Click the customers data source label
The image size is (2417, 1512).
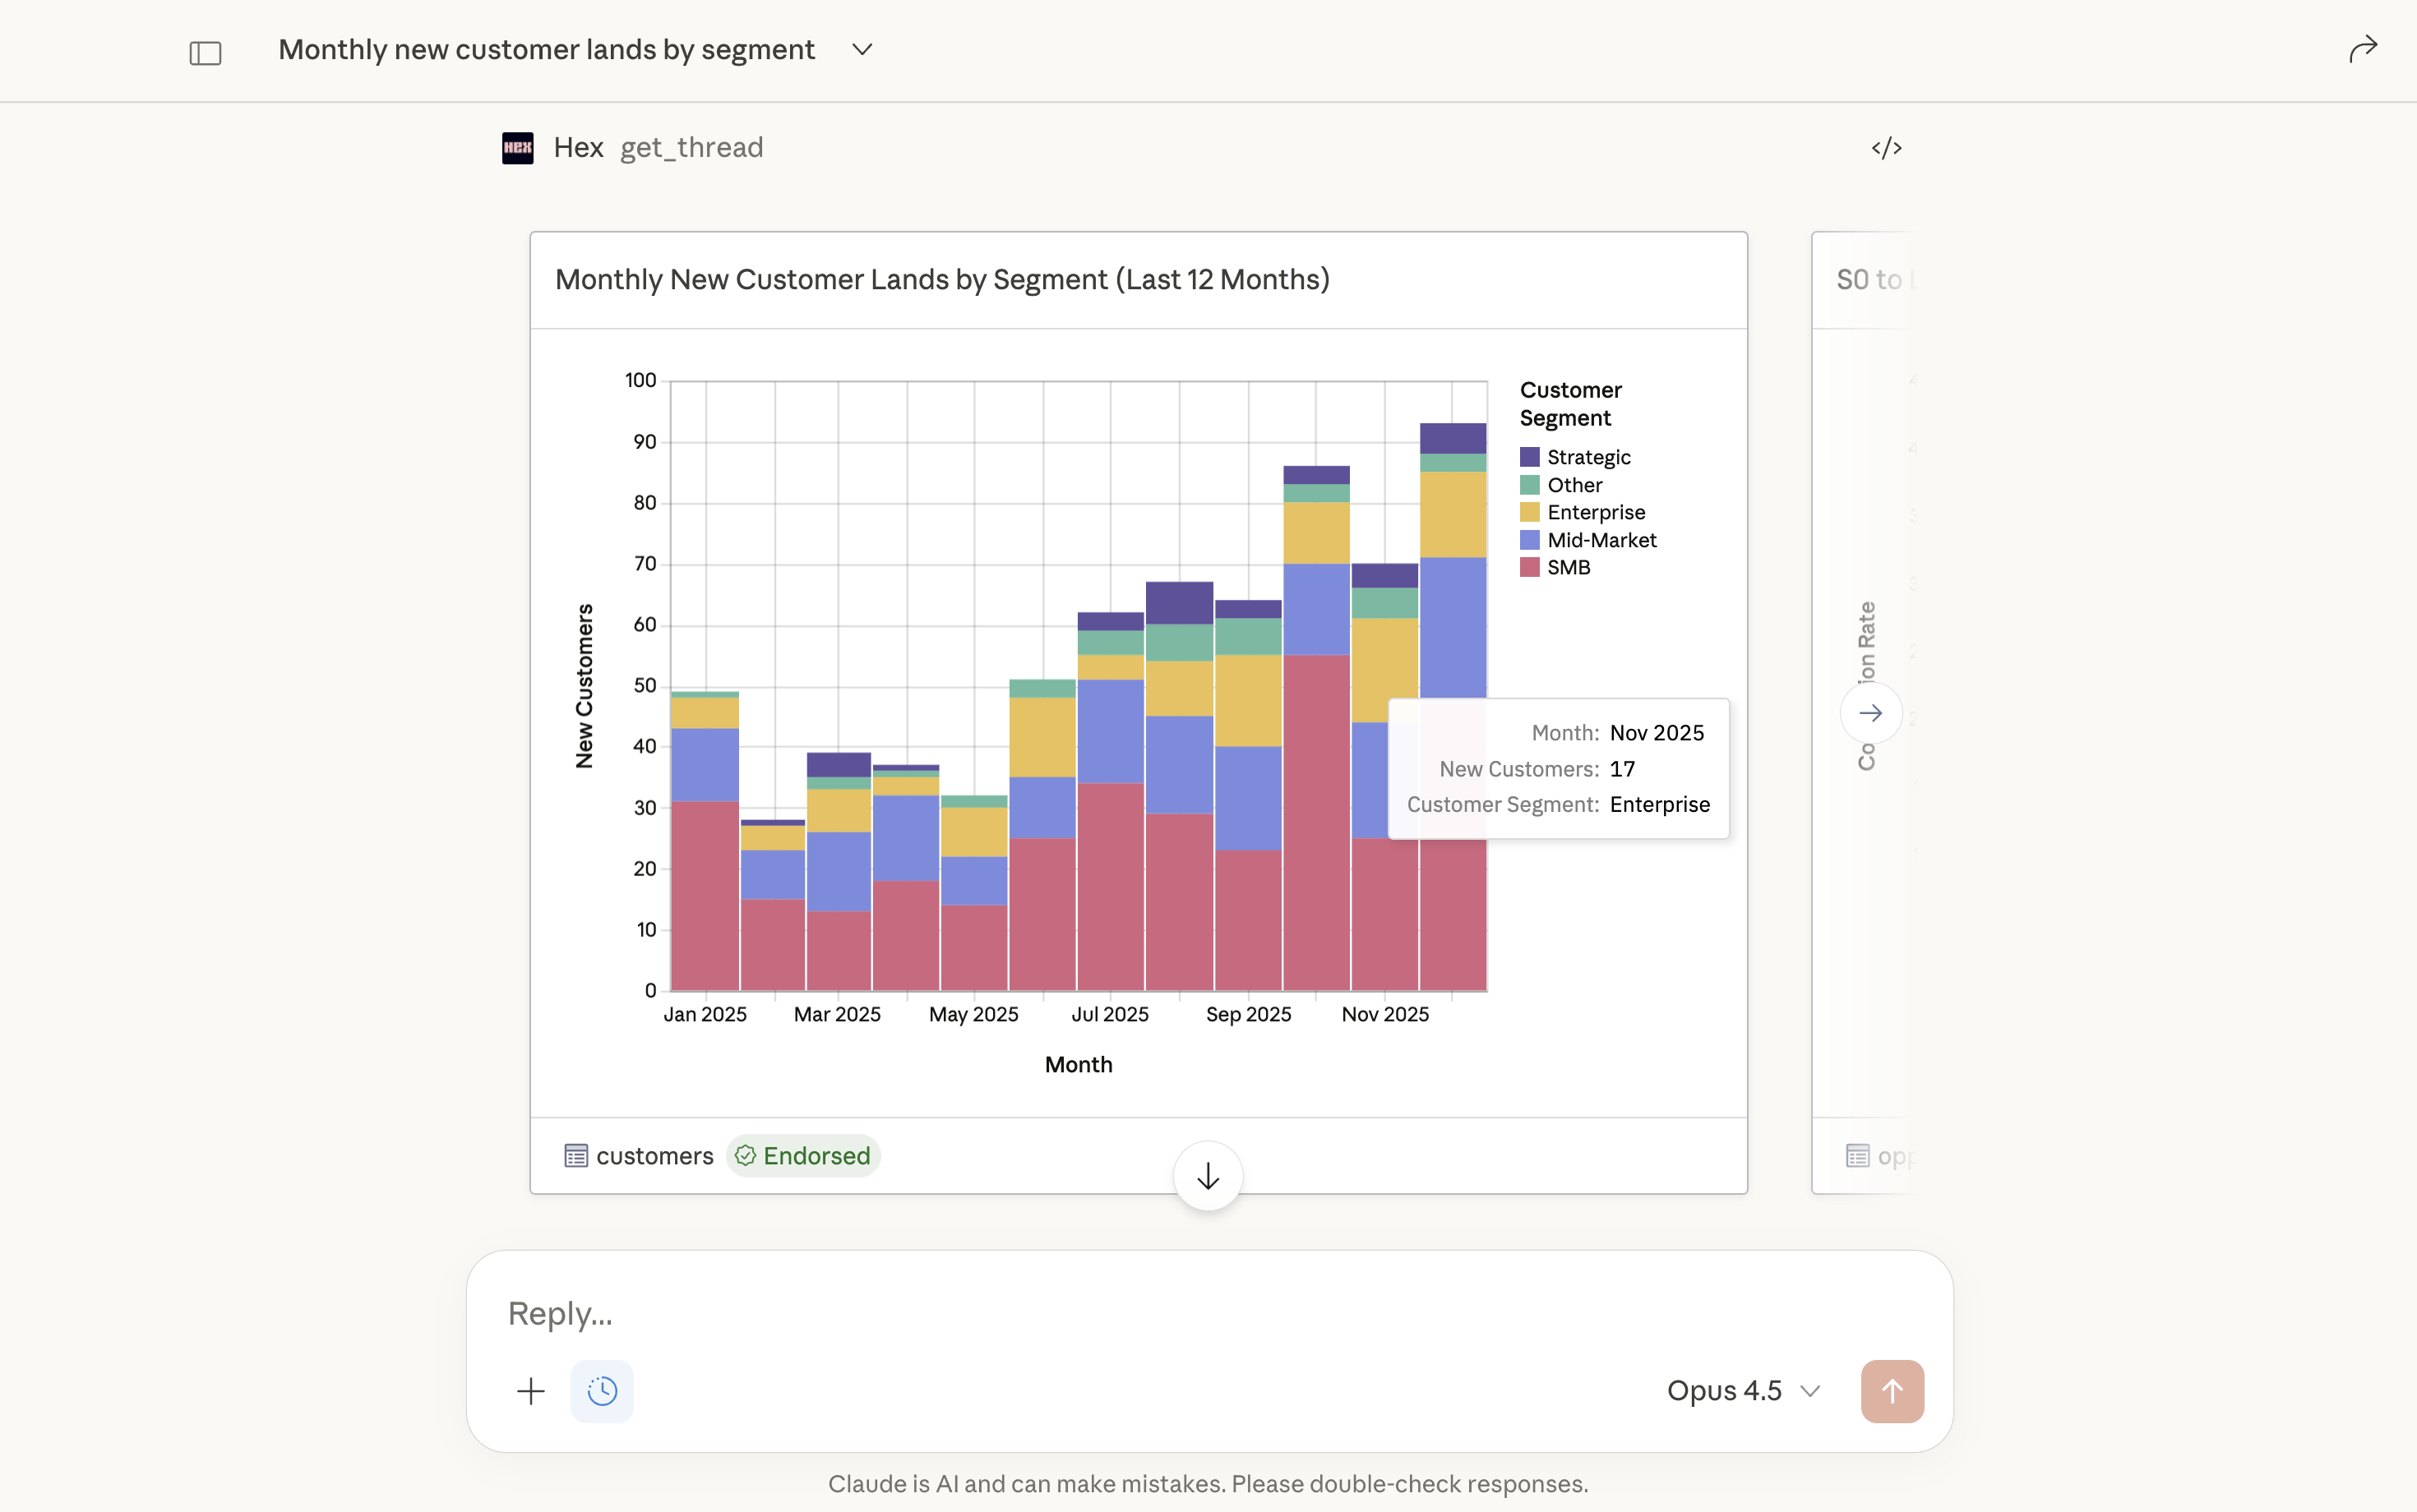[654, 1156]
